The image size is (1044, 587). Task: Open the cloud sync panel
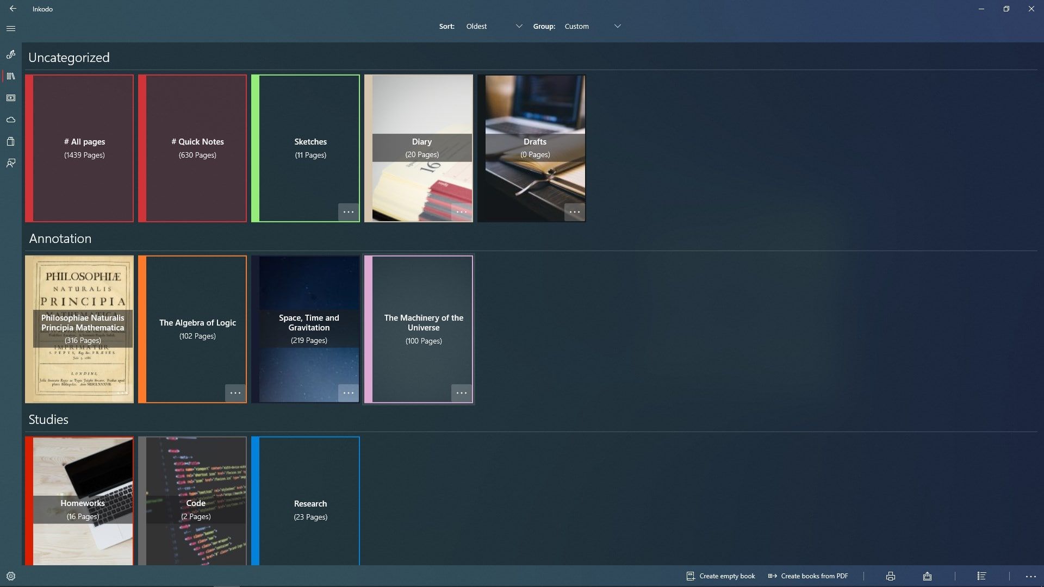[10, 120]
